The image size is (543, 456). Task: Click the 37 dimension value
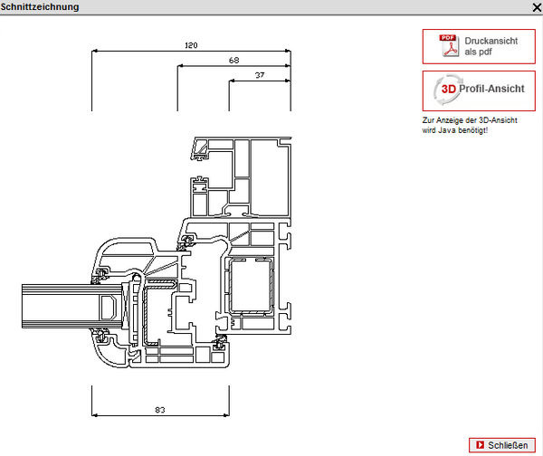coord(260,74)
